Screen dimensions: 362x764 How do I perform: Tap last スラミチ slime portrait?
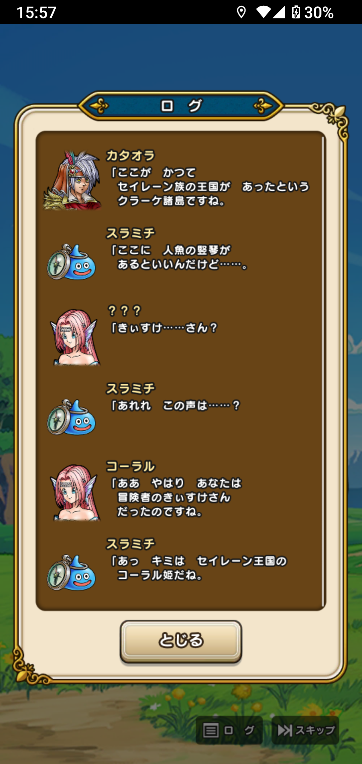click(x=71, y=573)
